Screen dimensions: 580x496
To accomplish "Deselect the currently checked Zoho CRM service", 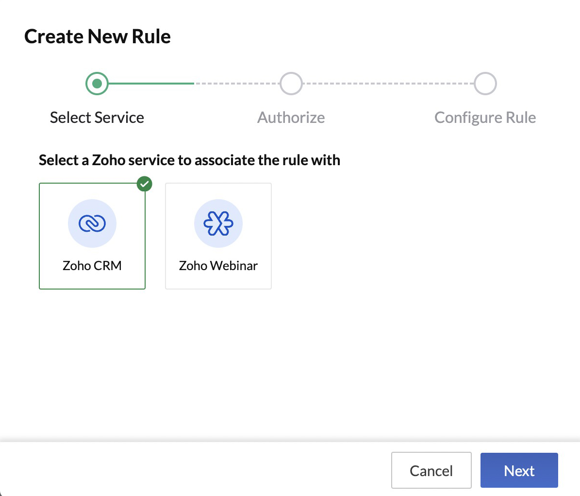I will 92,236.
